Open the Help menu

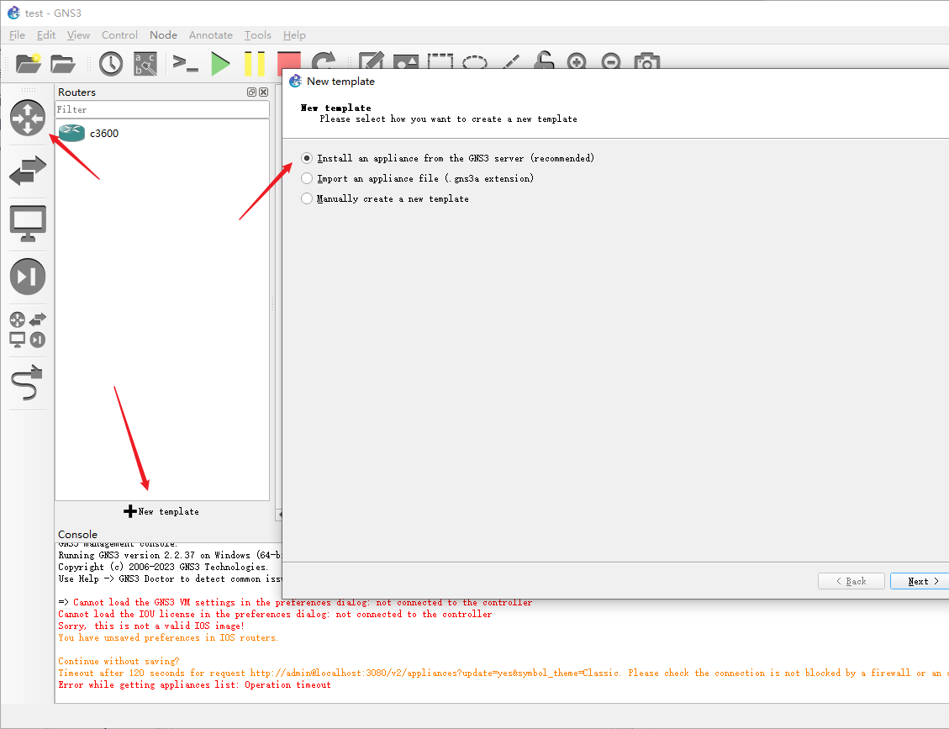[x=294, y=35]
